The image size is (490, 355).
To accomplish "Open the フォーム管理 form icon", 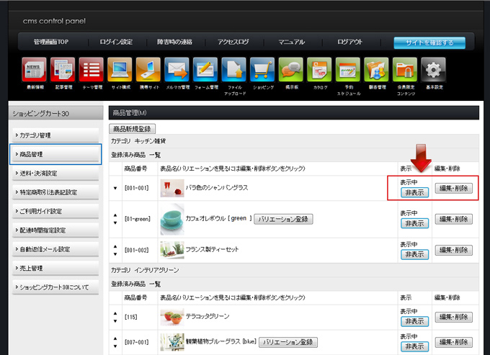I will point(205,71).
